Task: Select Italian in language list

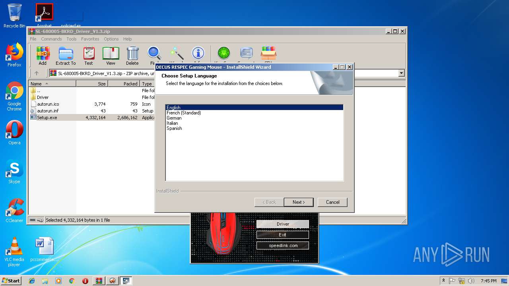Action: (254, 123)
